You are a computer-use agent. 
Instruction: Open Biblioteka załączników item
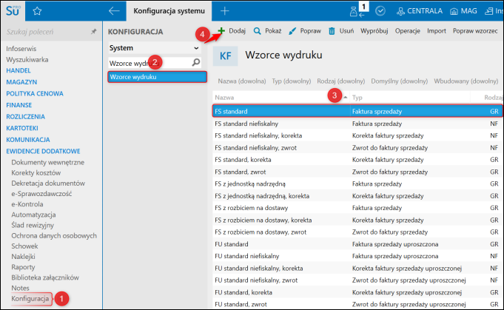[45, 278]
